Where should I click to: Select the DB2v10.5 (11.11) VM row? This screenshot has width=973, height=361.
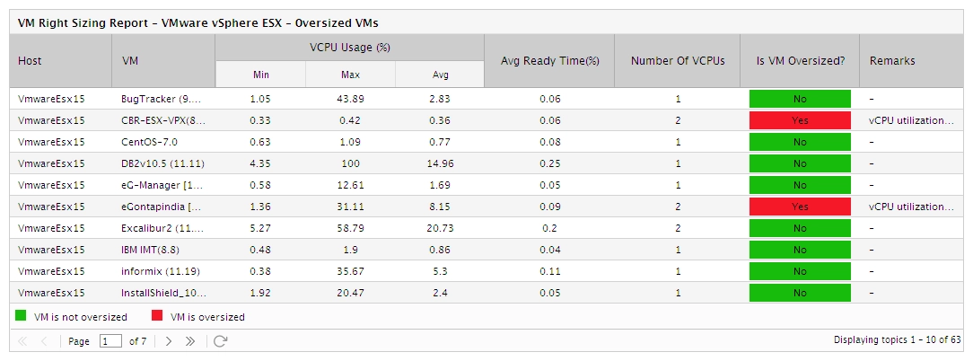[486, 163]
